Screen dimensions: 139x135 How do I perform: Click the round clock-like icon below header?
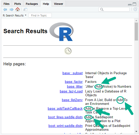click(68, 51)
